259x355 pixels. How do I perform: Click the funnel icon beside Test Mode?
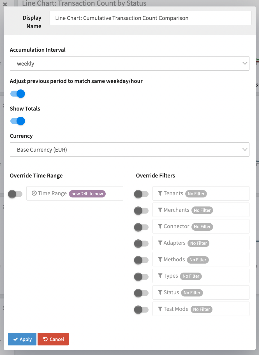[x=160, y=309]
